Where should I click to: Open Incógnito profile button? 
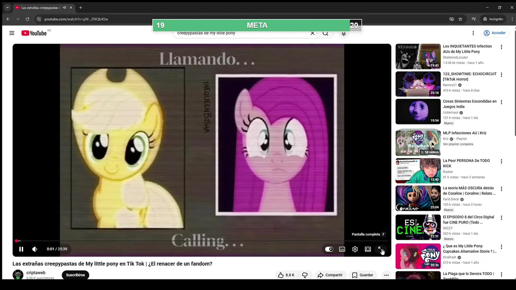[x=493, y=19]
